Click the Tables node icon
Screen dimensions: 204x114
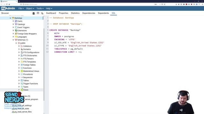pyautogui.click(x=22, y=80)
